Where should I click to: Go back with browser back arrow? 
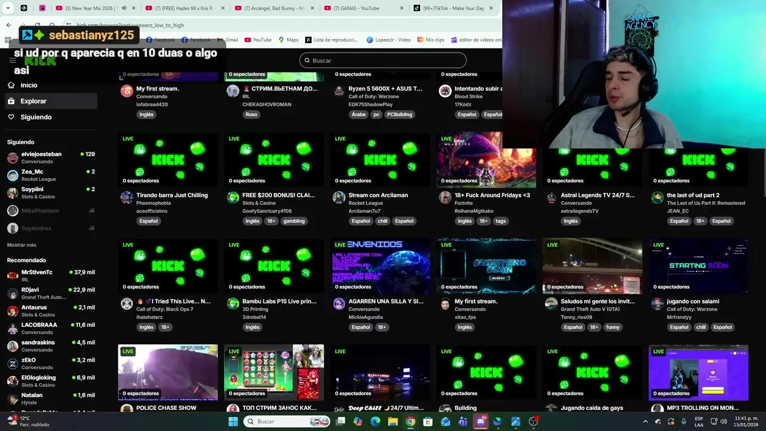8,25
